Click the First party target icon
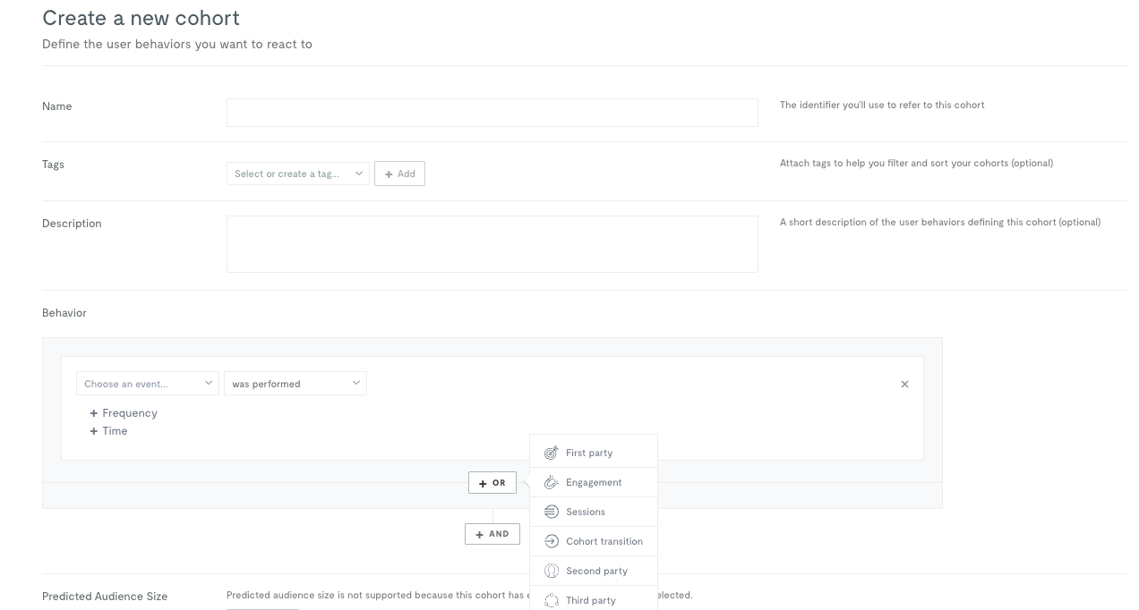This screenshot has height=610, width=1139. coord(552,453)
